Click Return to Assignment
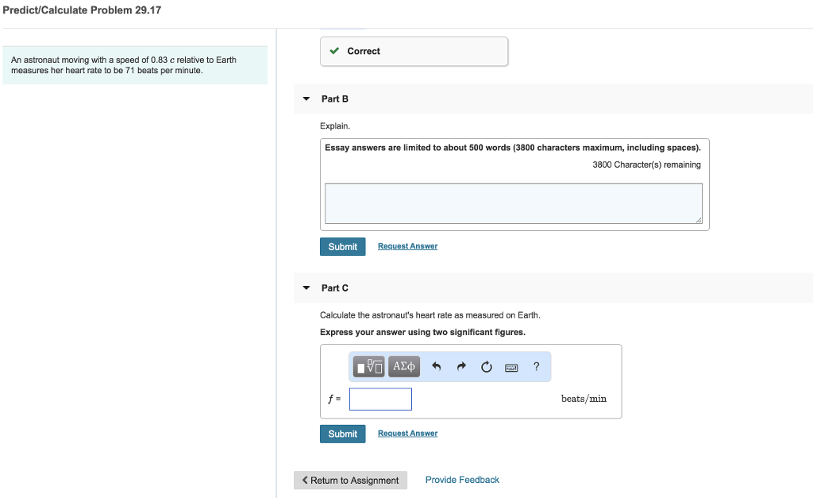The image size is (813, 498). click(350, 480)
